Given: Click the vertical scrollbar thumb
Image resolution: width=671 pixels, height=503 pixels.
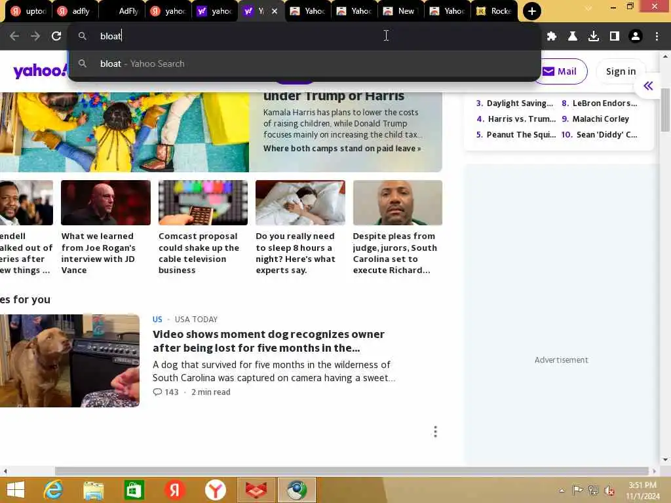Looking at the screenshot, I should point(665,110).
